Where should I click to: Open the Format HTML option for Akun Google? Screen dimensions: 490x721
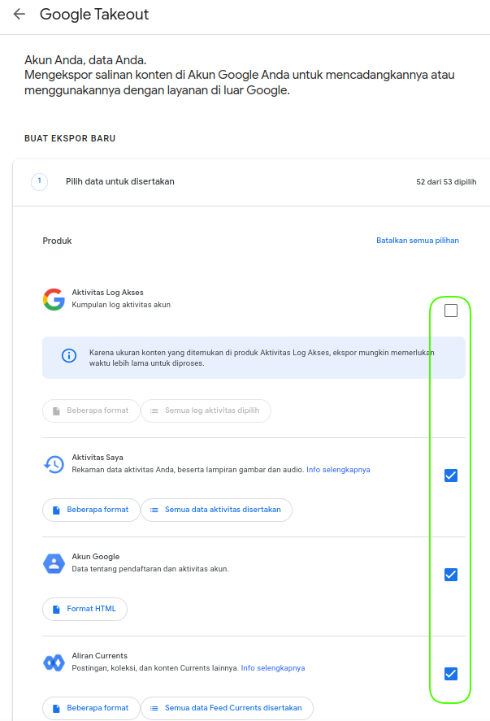(85, 609)
